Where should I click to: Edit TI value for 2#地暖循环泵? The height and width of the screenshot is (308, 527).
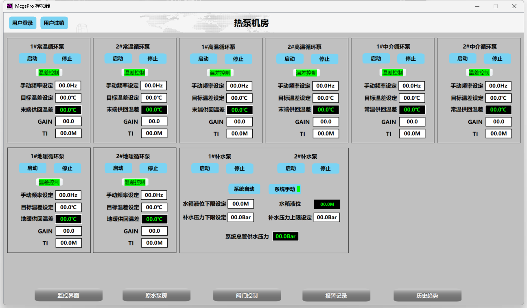coord(154,243)
